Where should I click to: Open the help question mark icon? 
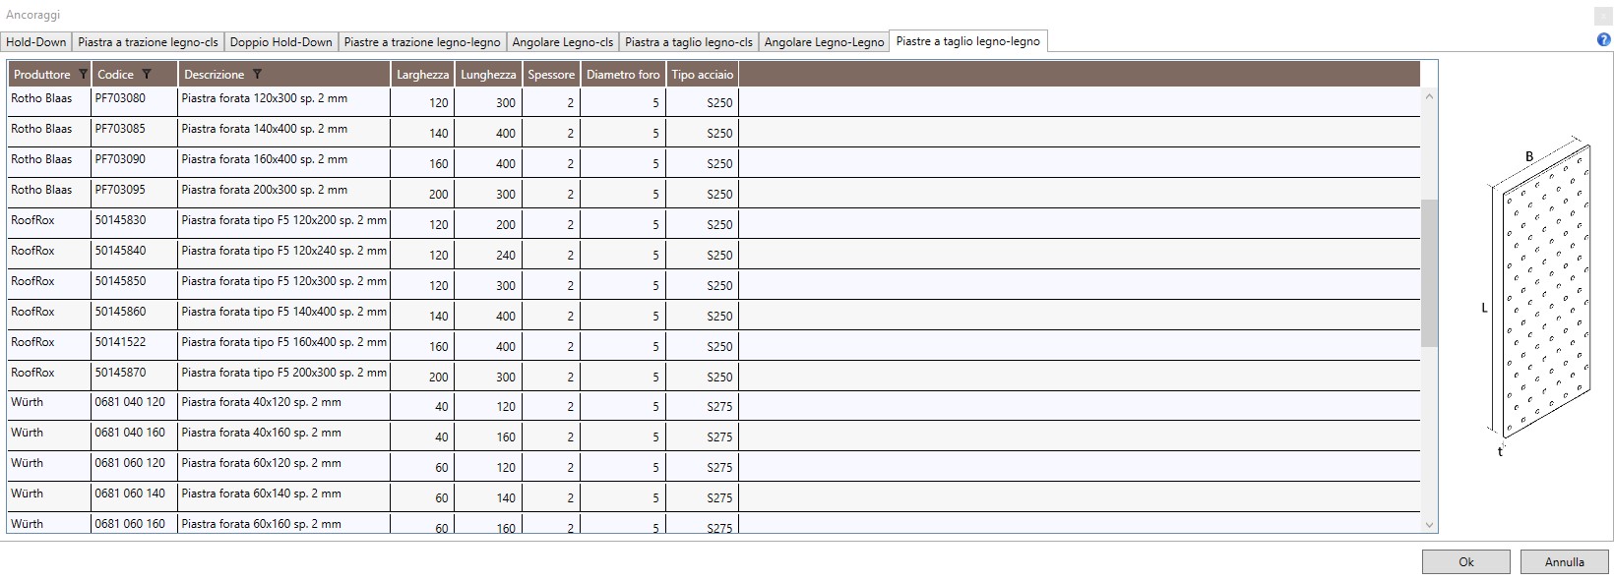1603,40
